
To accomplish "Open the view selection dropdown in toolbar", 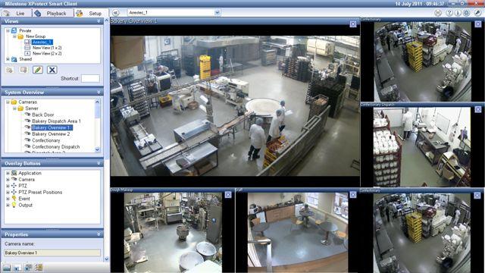I will (x=217, y=13).
